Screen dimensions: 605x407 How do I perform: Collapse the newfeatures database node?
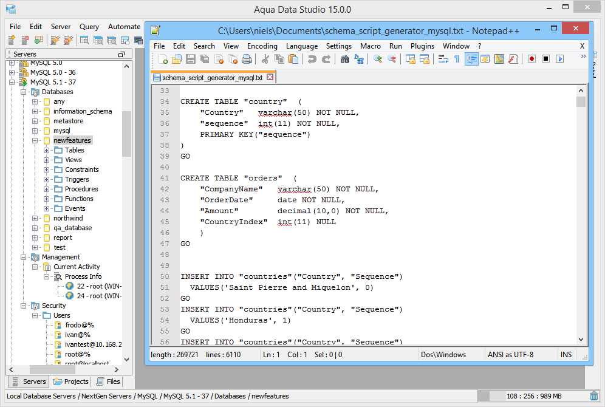click(x=35, y=140)
